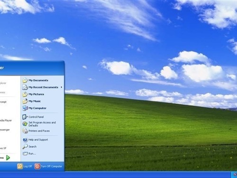Open the My Pictures folder icon

tap(25, 94)
